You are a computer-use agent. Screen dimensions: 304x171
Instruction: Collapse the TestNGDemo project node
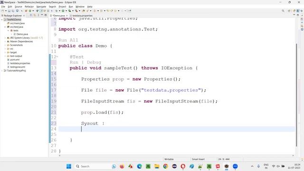click(x=2, y=19)
